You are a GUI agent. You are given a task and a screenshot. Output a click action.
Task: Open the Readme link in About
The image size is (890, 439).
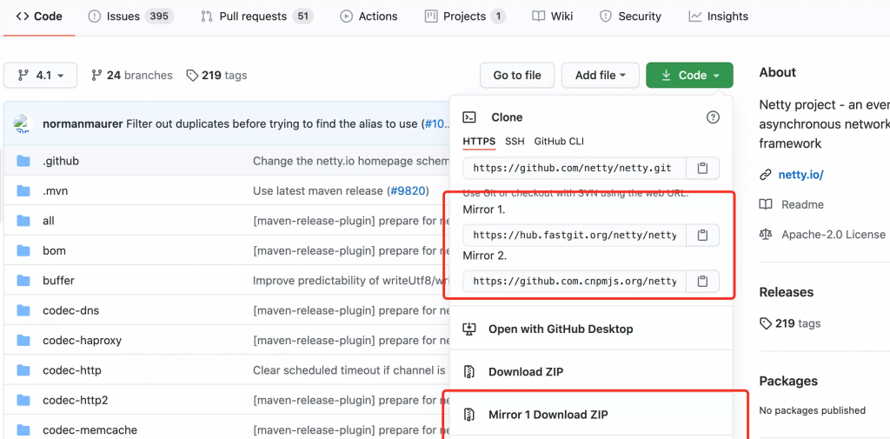(x=802, y=204)
